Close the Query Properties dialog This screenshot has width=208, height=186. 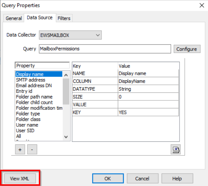[x=202, y=6]
